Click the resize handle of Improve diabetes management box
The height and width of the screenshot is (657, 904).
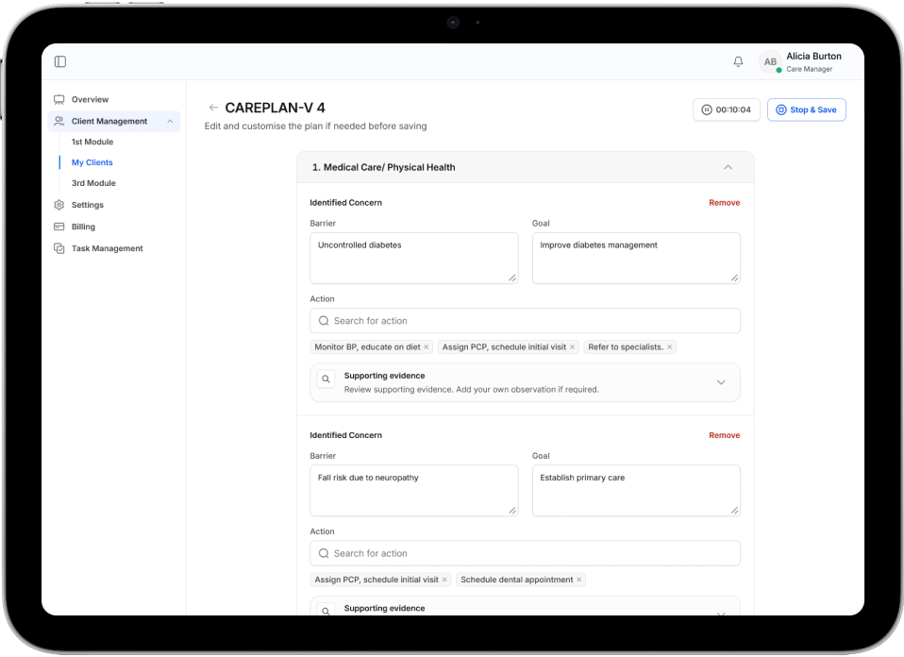734,278
